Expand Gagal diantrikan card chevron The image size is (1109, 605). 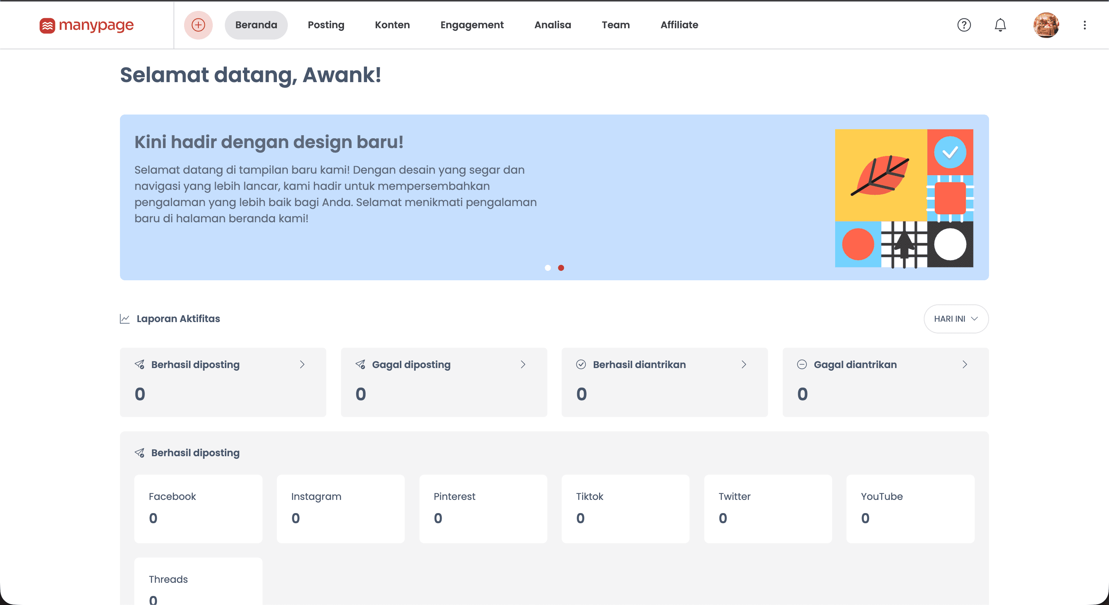(x=965, y=365)
